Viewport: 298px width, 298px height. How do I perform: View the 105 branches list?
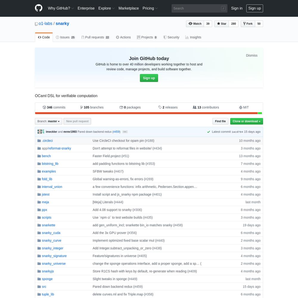point(92,107)
